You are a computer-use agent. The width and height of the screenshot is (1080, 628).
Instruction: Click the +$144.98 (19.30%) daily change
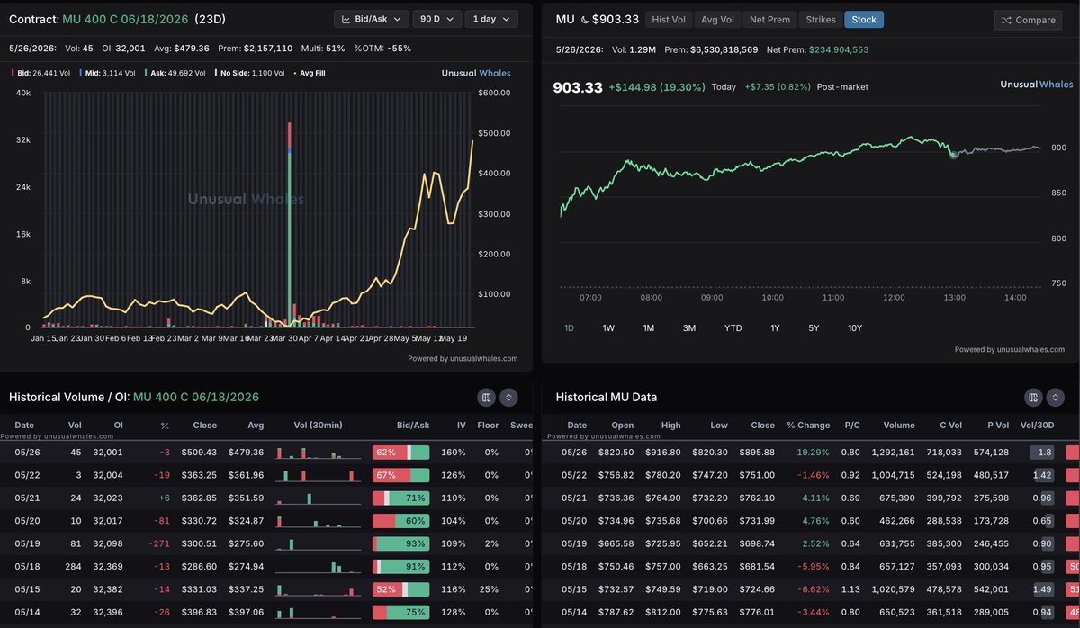656,87
